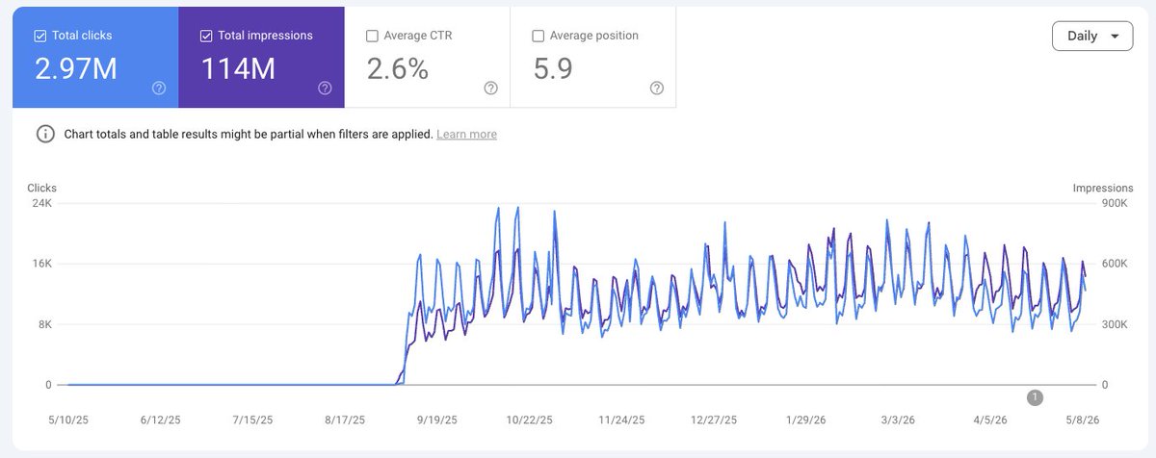Follow the Learn more link
The width and height of the screenshot is (1156, 458).
tap(466, 134)
